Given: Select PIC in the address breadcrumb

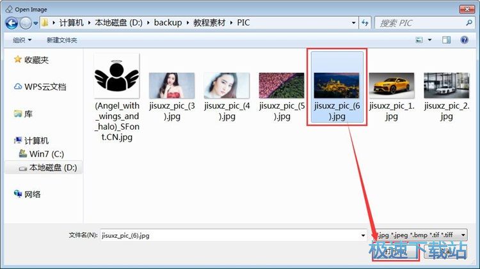Looking at the screenshot, I should pyautogui.click(x=243, y=22).
